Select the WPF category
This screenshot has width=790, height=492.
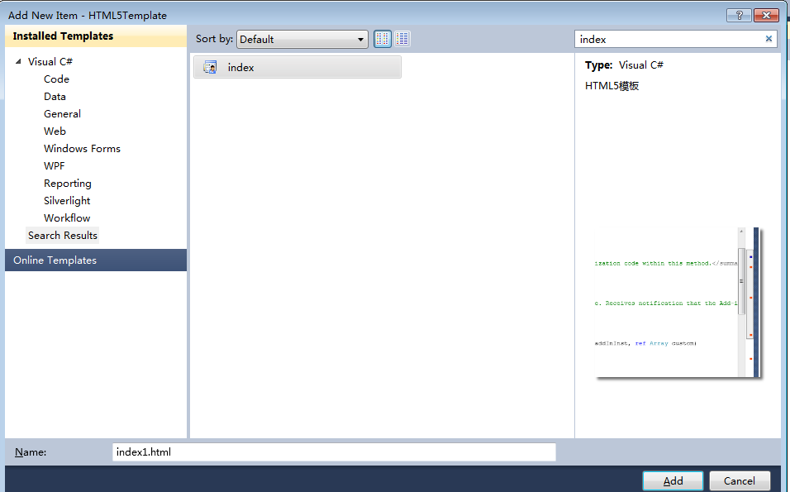pyautogui.click(x=55, y=166)
